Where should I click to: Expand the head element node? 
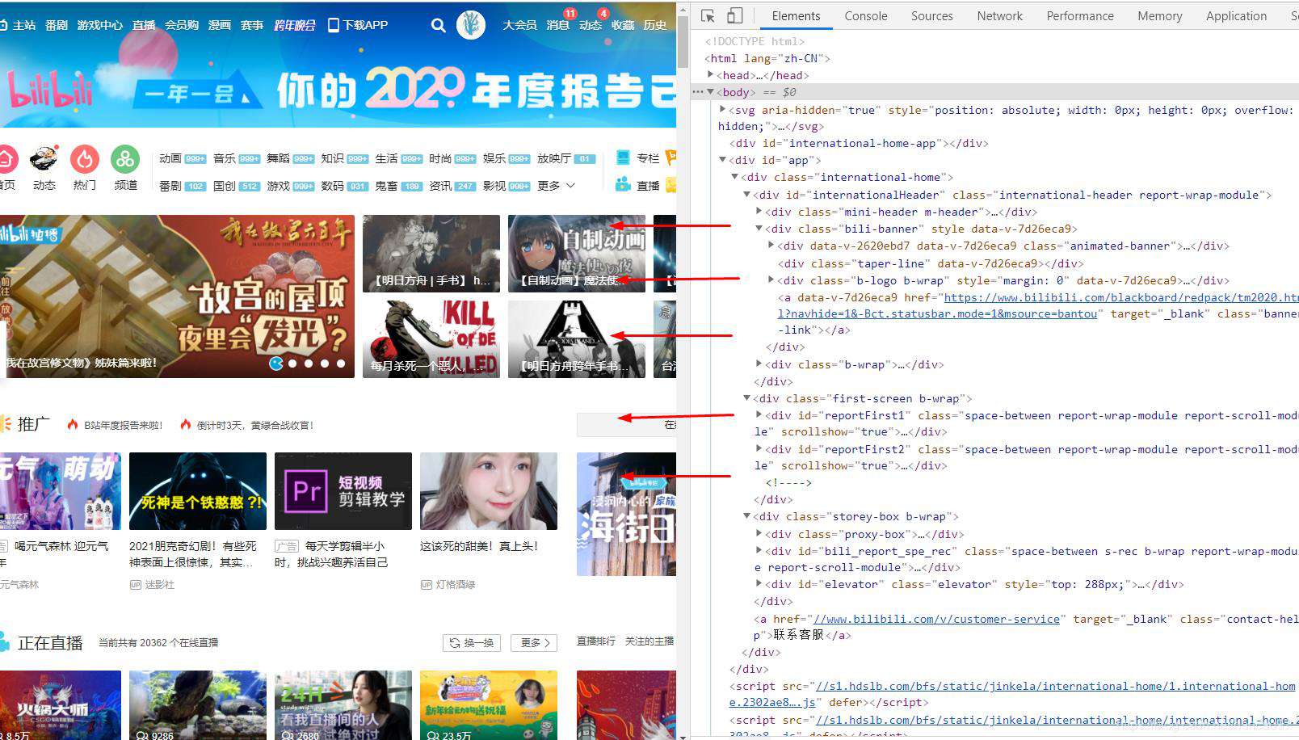coord(710,74)
